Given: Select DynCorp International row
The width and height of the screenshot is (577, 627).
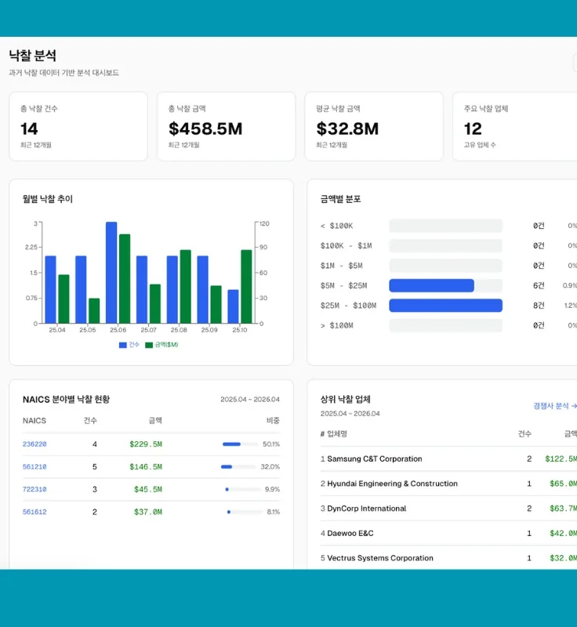Looking at the screenshot, I should [x=448, y=509].
